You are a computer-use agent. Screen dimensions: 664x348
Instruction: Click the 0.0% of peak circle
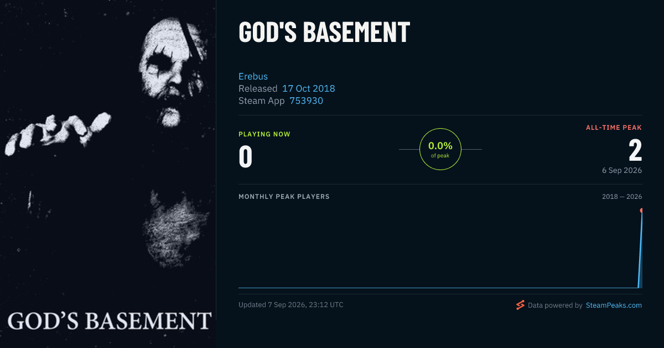click(x=440, y=149)
